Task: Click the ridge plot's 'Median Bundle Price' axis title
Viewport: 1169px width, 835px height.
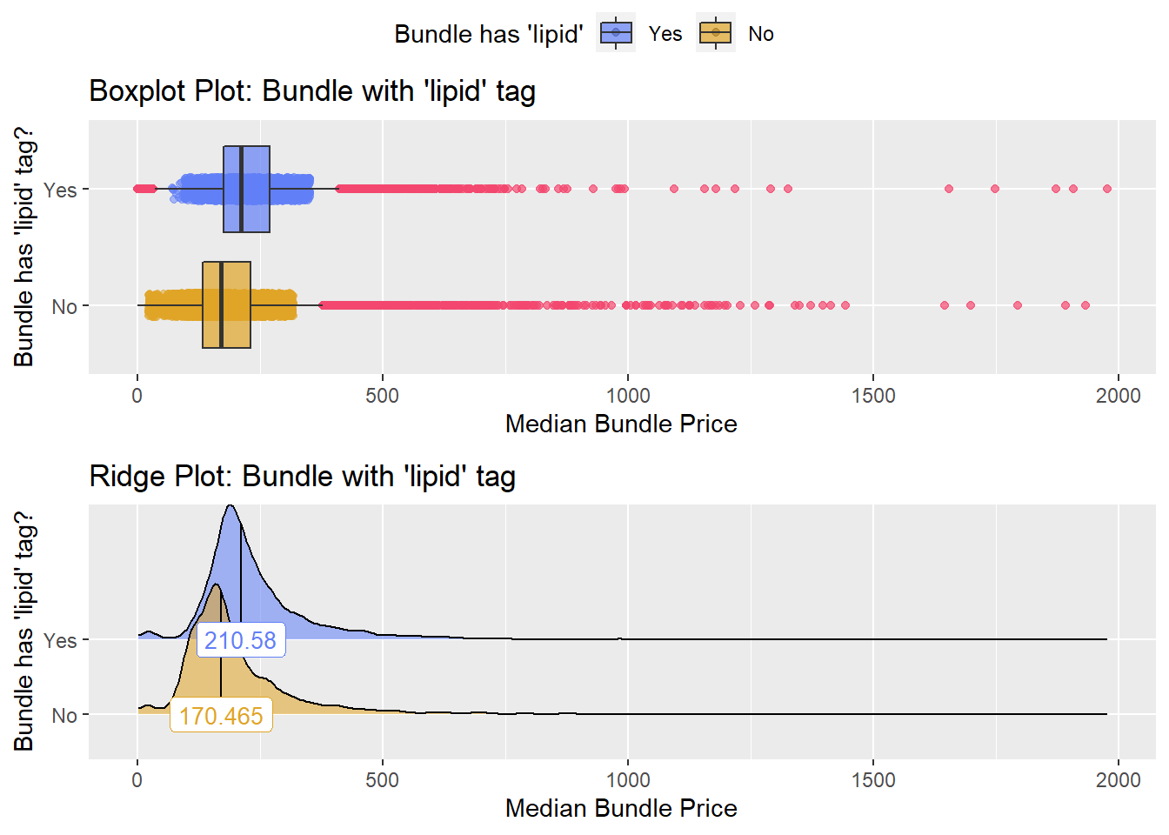Action: [x=621, y=808]
